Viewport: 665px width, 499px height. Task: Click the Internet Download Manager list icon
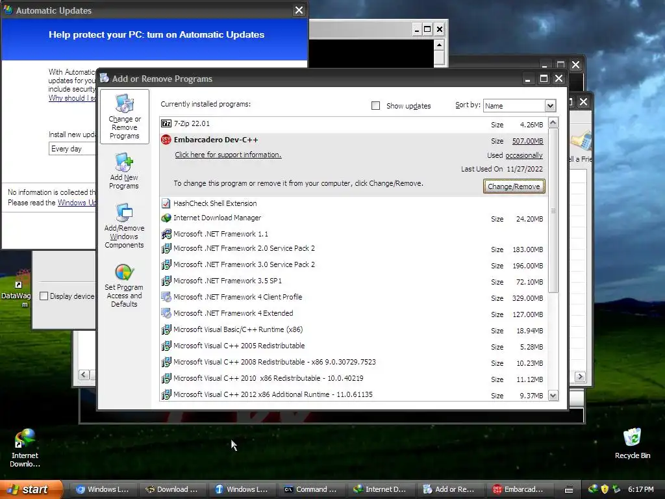(x=166, y=218)
